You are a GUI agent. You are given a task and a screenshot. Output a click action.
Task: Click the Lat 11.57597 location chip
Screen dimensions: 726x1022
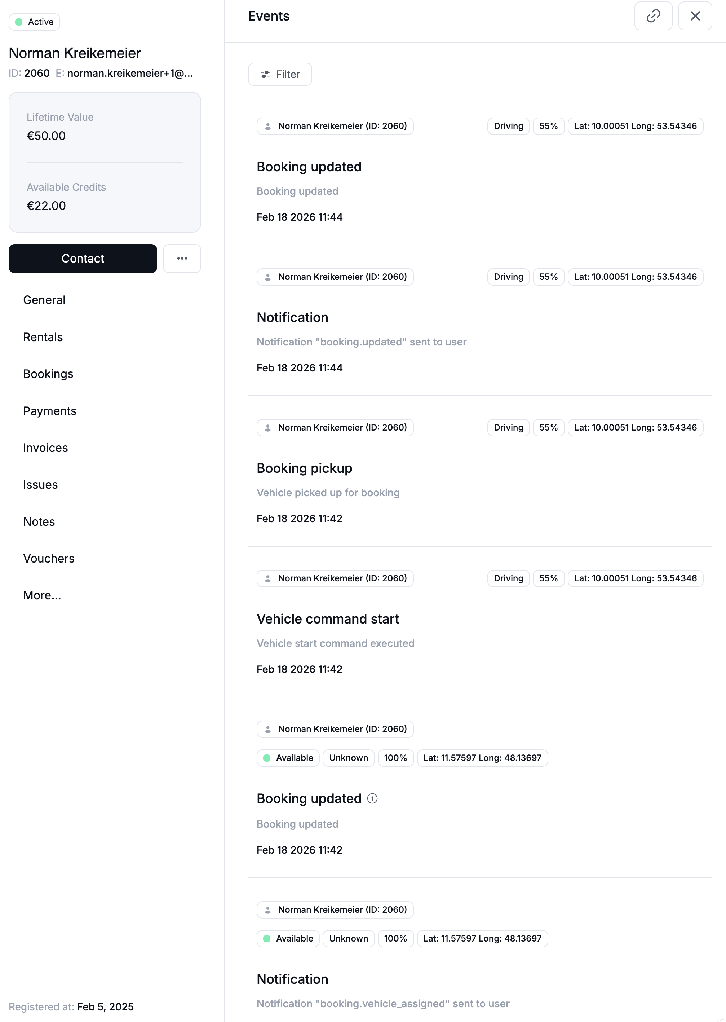click(x=482, y=758)
